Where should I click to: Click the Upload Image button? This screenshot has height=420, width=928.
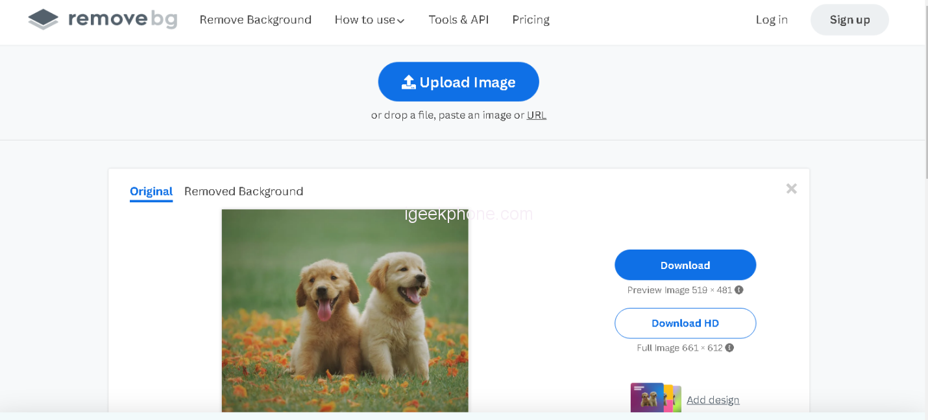(x=458, y=82)
